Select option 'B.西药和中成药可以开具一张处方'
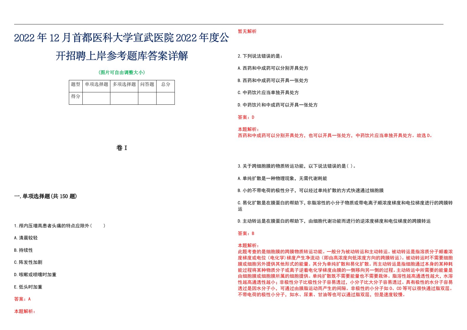Image resolution: width=467 pixels, height=330 pixels. coord(273,81)
